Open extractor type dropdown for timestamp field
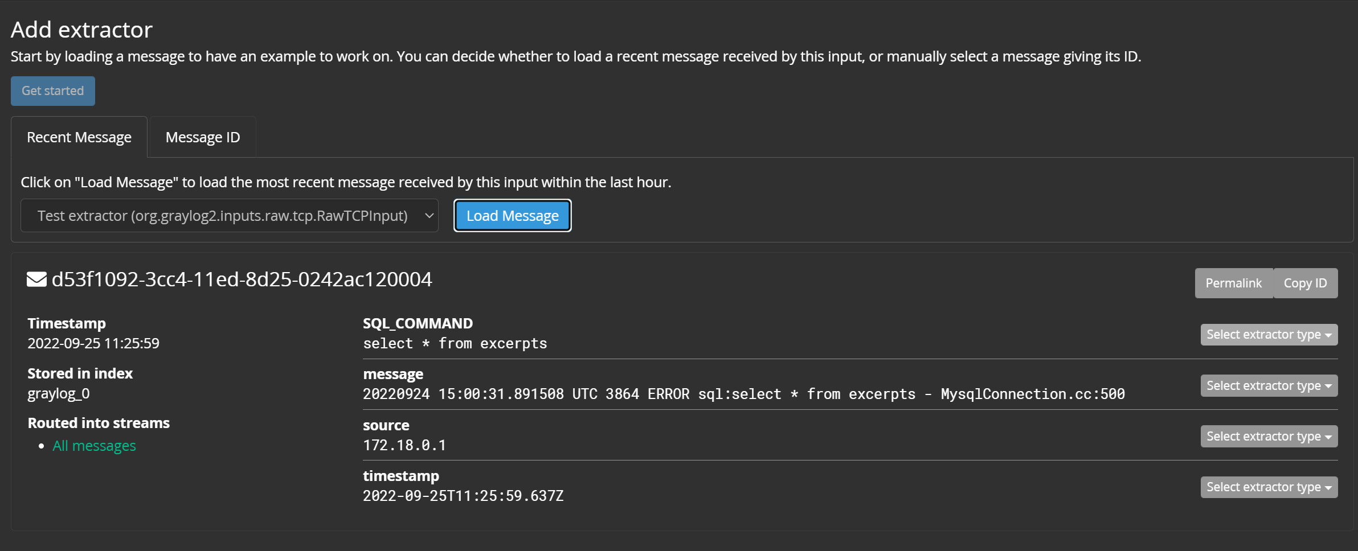This screenshot has height=551, width=1358. pos(1269,487)
